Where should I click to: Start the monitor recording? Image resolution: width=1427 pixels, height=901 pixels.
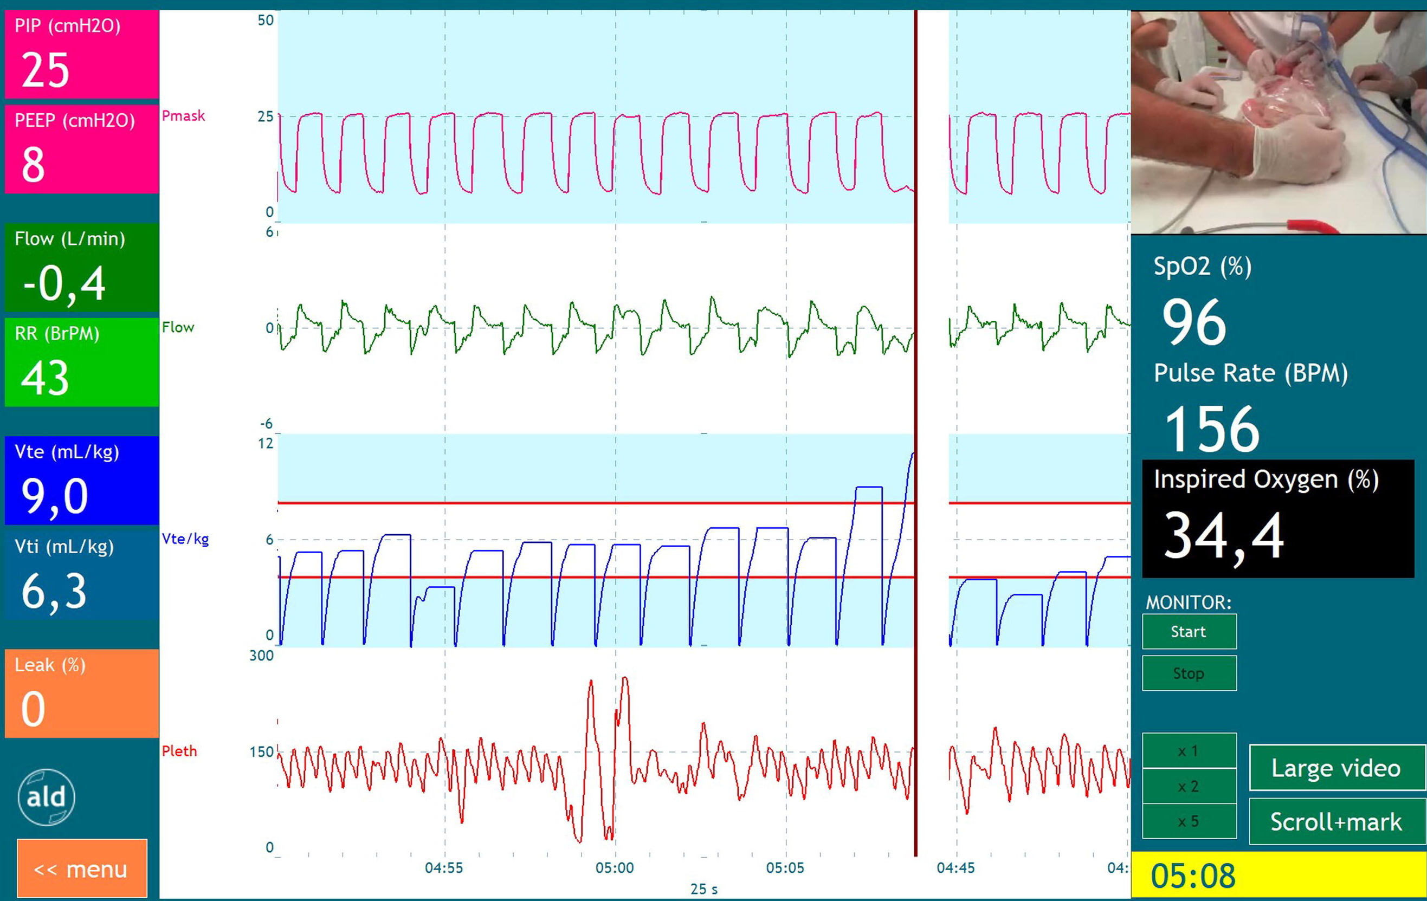[1189, 632]
